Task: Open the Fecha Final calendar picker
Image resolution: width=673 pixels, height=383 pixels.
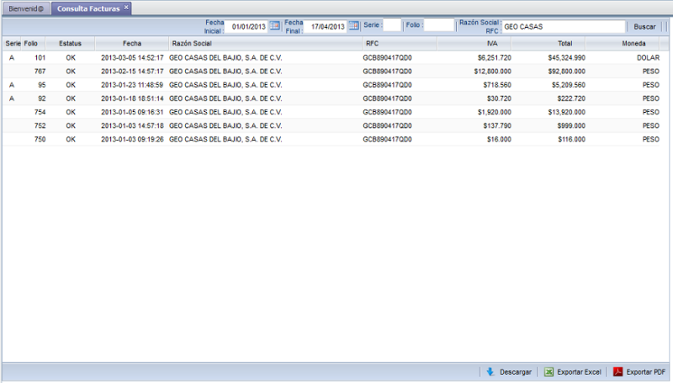Action: (354, 26)
